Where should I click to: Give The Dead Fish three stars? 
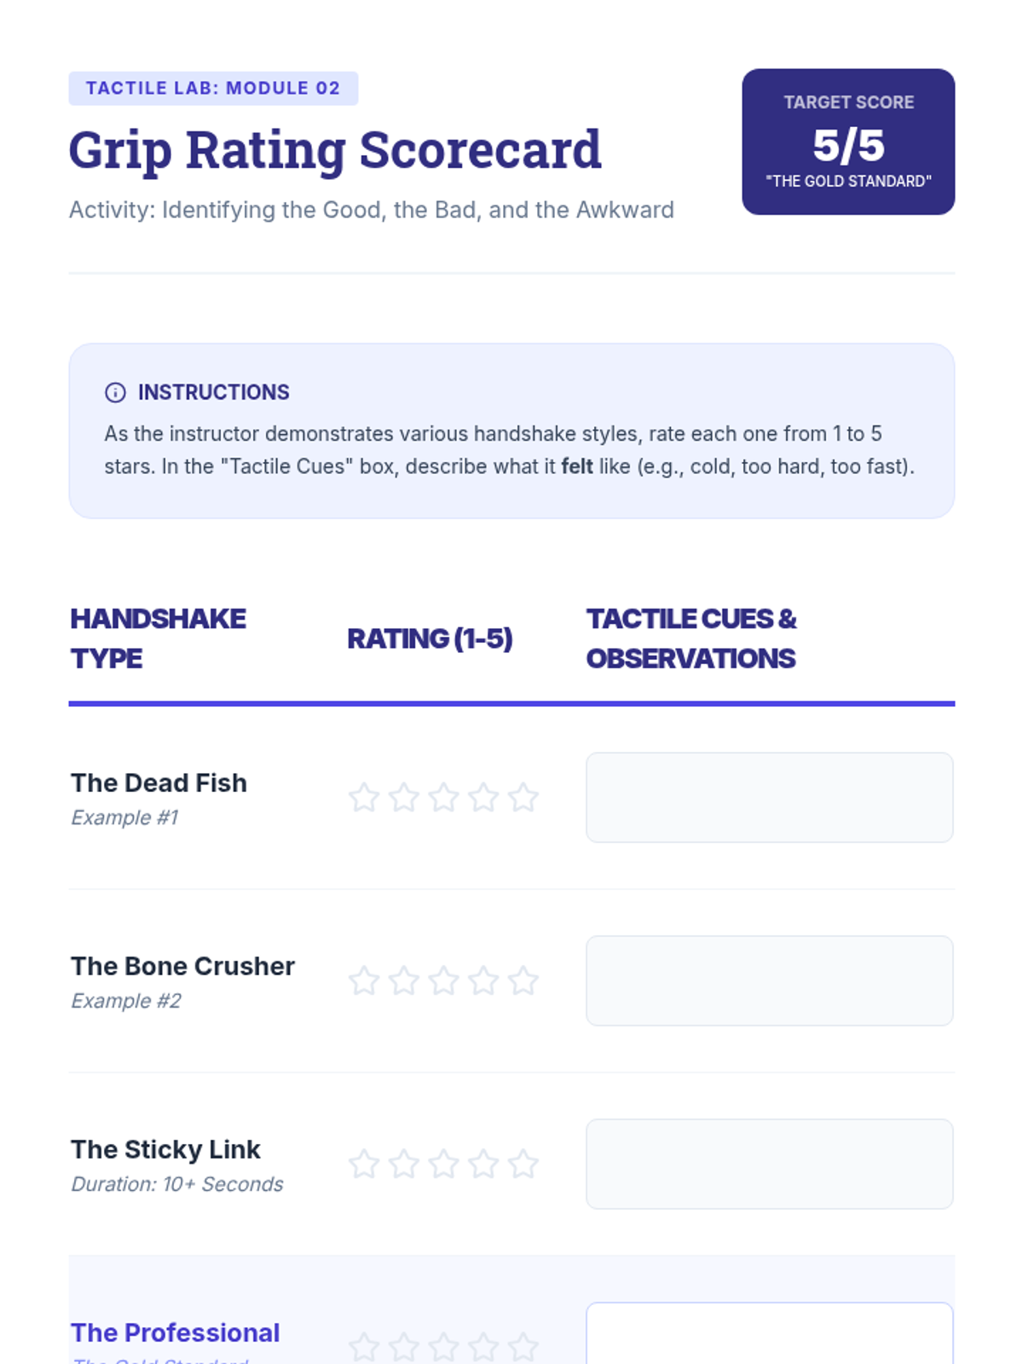coord(443,798)
